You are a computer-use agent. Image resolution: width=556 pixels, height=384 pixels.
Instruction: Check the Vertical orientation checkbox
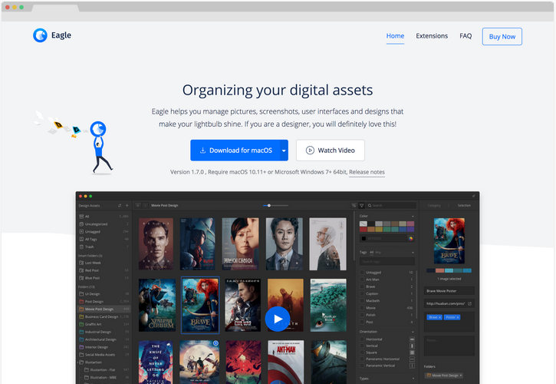(362, 346)
